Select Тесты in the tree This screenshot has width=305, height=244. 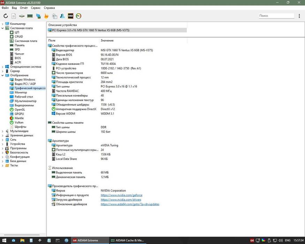pos(14,165)
